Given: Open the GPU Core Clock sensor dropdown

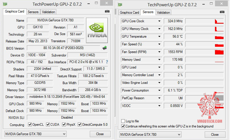Looking at the screenshot, I should pos(159,21).
